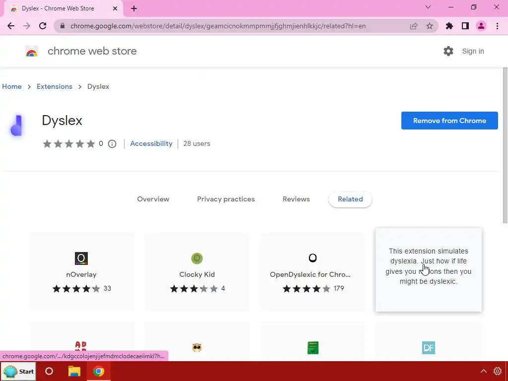Image resolution: width=508 pixels, height=381 pixels.
Task: Open a new browser tab
Action: (x=134, y=9)
